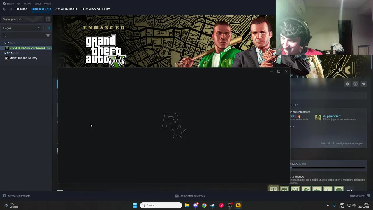The image size is (373, 210).
Task: Open Amigos y chat
Action: pyautogui.click(x=357, y=196)
